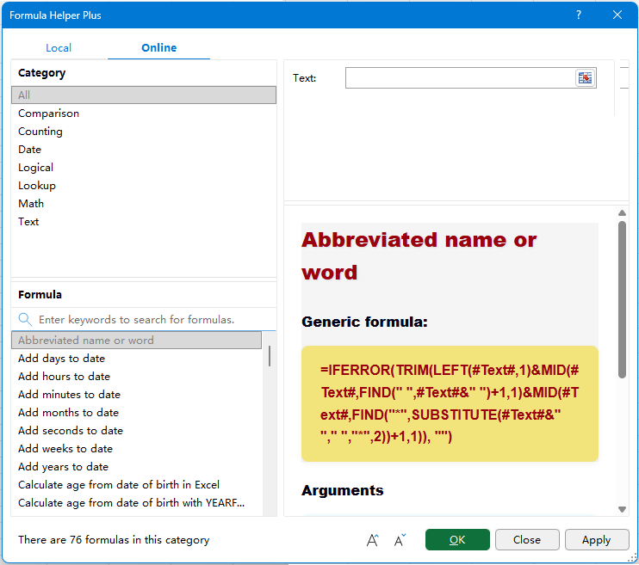The width and height of the screenshot is (639, 565).
Task: Select Add months to date formula
Action: [137, 412]
